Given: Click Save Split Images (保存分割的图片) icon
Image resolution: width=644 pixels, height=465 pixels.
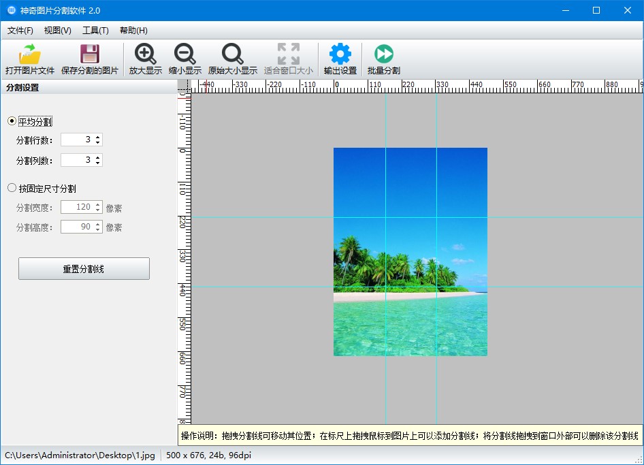Looking at the screenshot, I should click(x=89, y=54).
